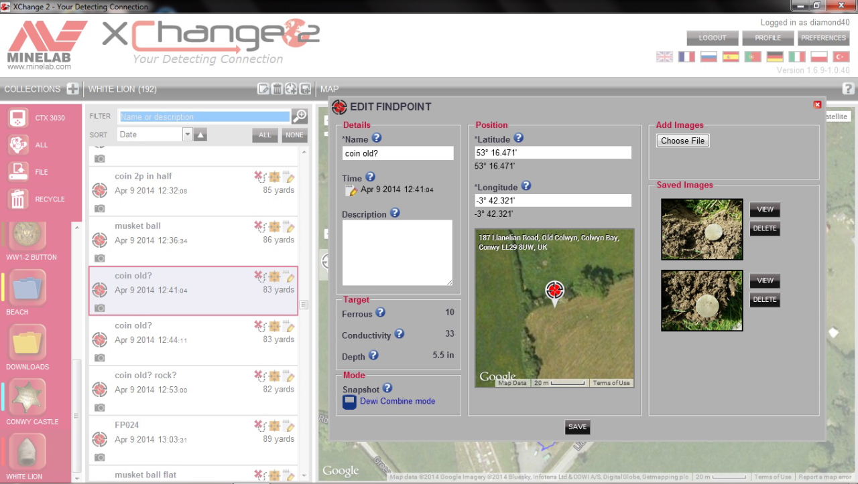This screenshot has height=484, width=858.
Task: Edit the FP024 findpoint with pencil icon
Action: click(x=289, y=426)
